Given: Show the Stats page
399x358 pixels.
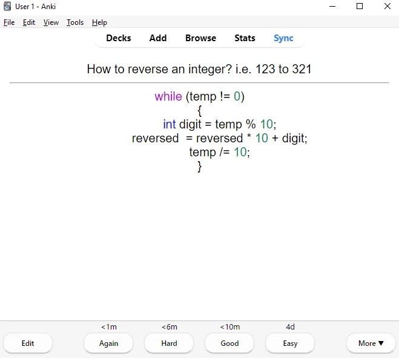Looking at the screenshot, I should [245, 38].
